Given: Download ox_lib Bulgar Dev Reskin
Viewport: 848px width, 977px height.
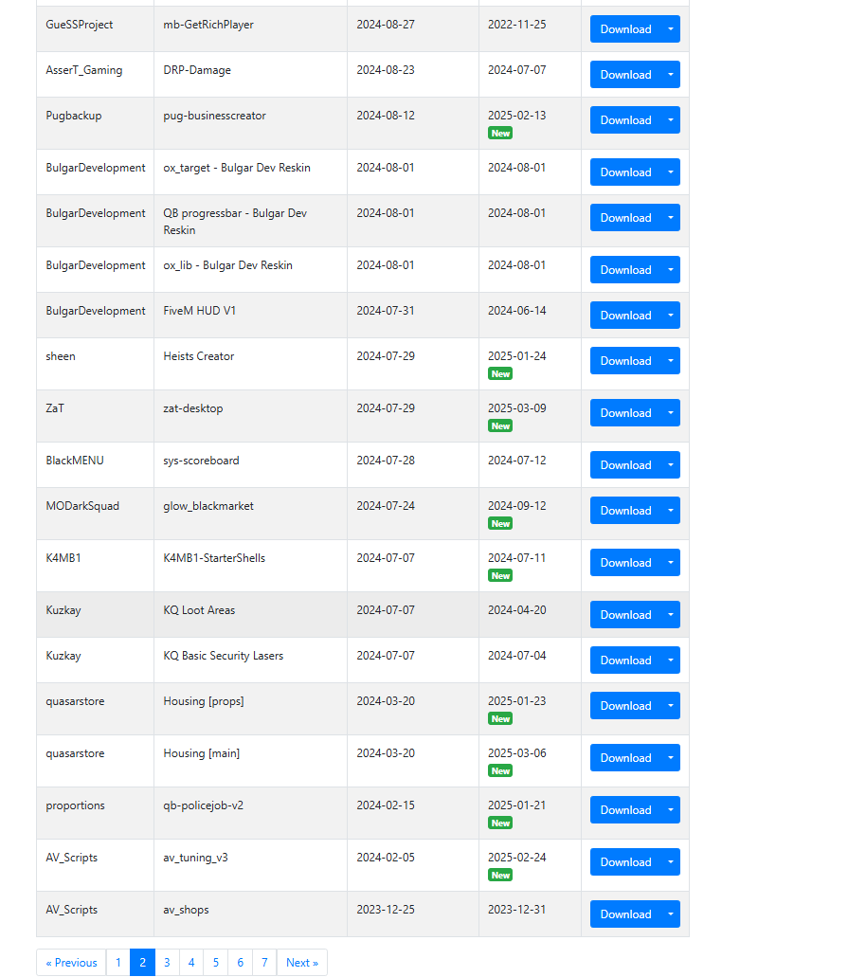Looking at the screenshot, I should (x=625, y=270).
